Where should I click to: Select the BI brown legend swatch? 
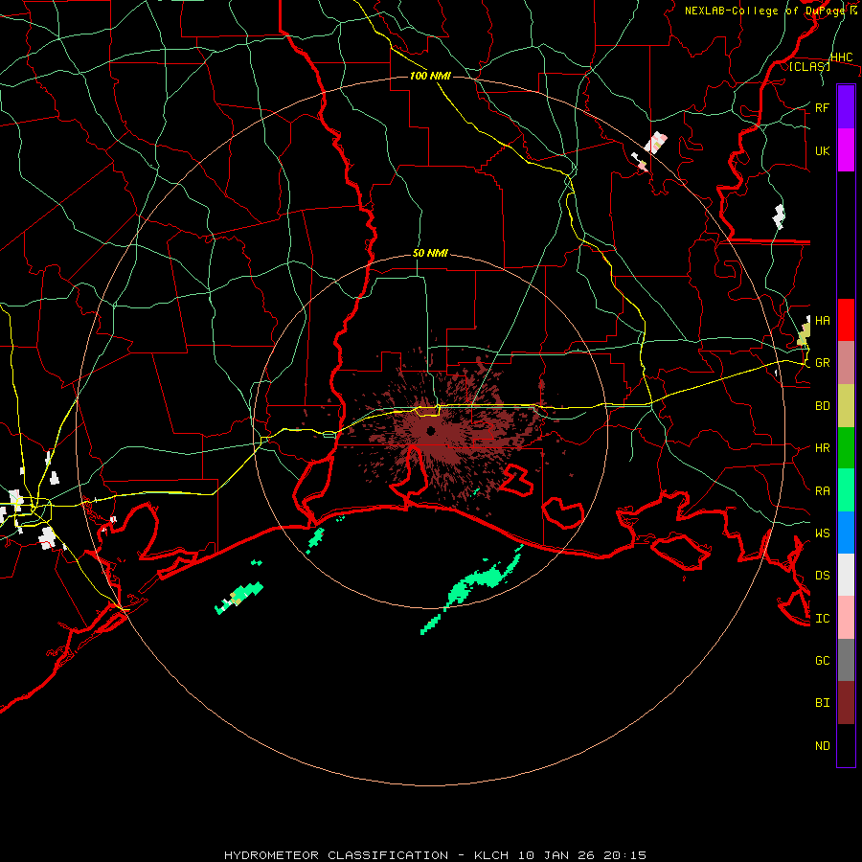(846, 703)
